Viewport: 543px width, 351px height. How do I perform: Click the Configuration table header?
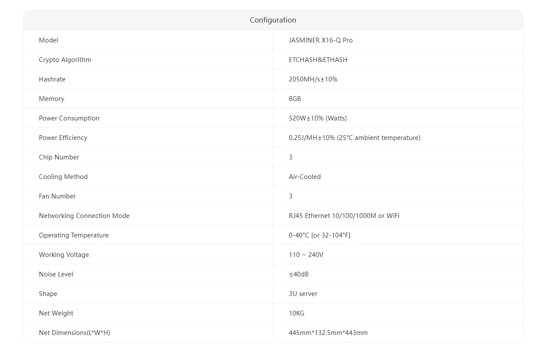(273, 20)
